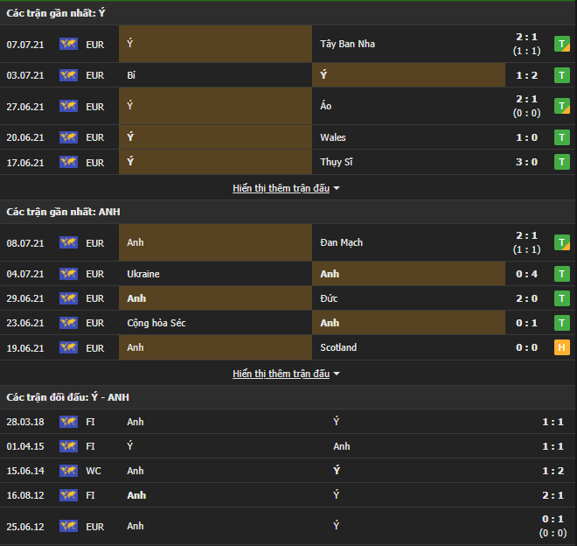This screenshot has width=577, height=546.
Task: Click the competition flag icon for 15.06.14 WC match
Action: tap(68, 471)
